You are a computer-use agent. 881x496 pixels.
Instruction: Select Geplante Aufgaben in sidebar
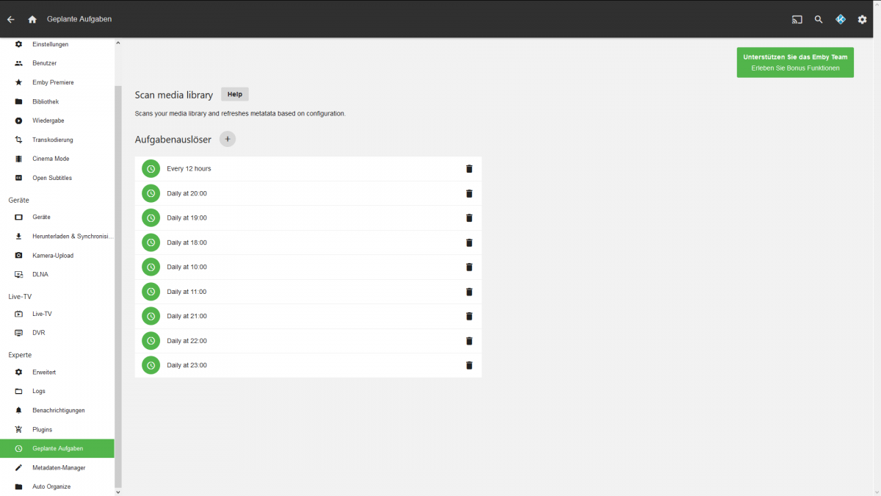coord(57,448)
